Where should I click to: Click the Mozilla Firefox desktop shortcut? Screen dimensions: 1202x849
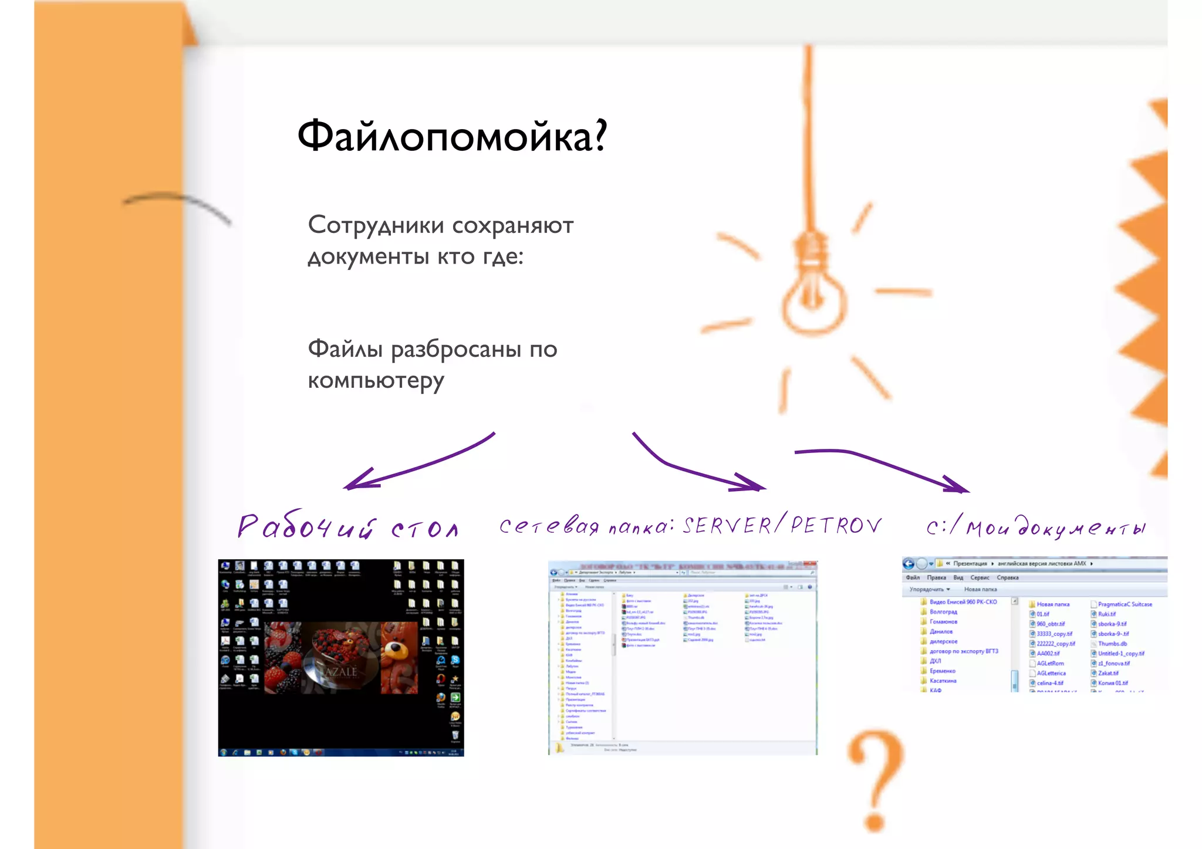441,698
